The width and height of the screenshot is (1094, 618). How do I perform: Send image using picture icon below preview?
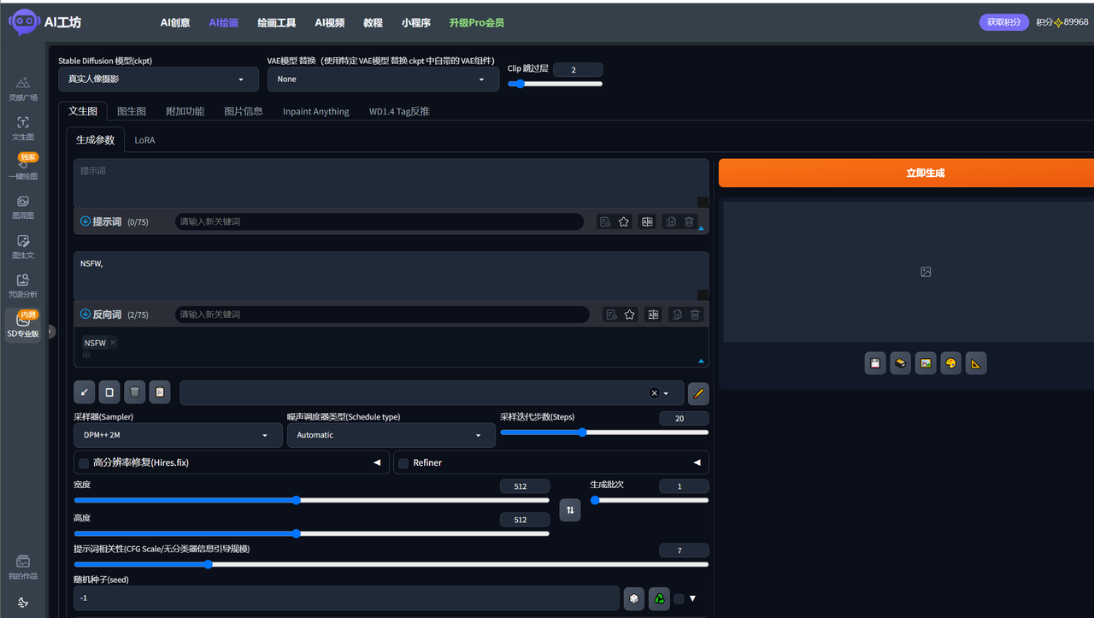click(x=926, y=363)
